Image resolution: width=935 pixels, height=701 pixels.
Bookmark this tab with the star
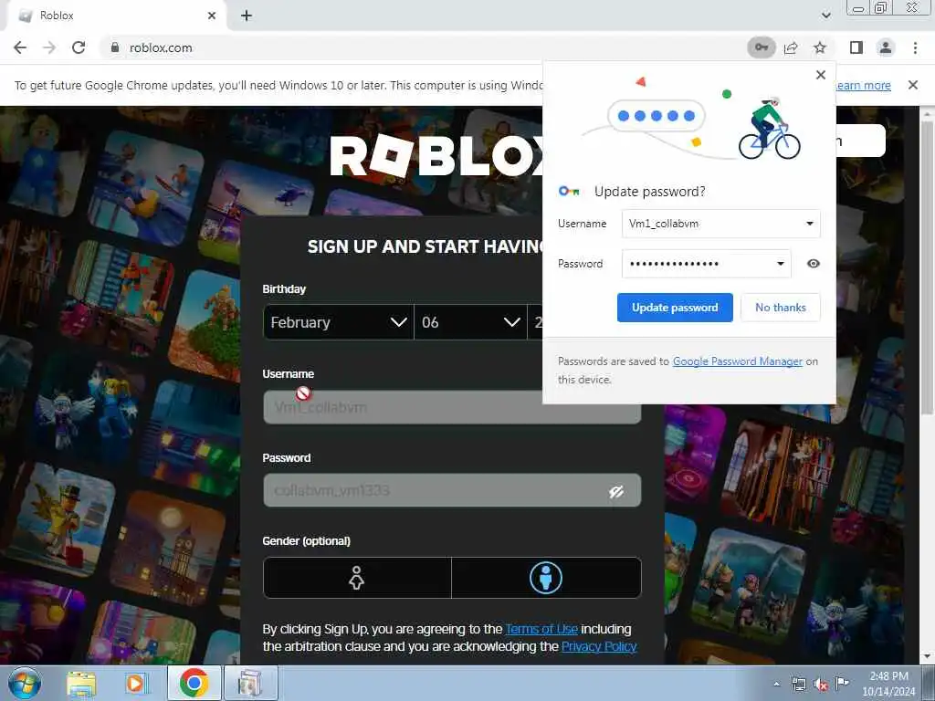tap(820, 47)
